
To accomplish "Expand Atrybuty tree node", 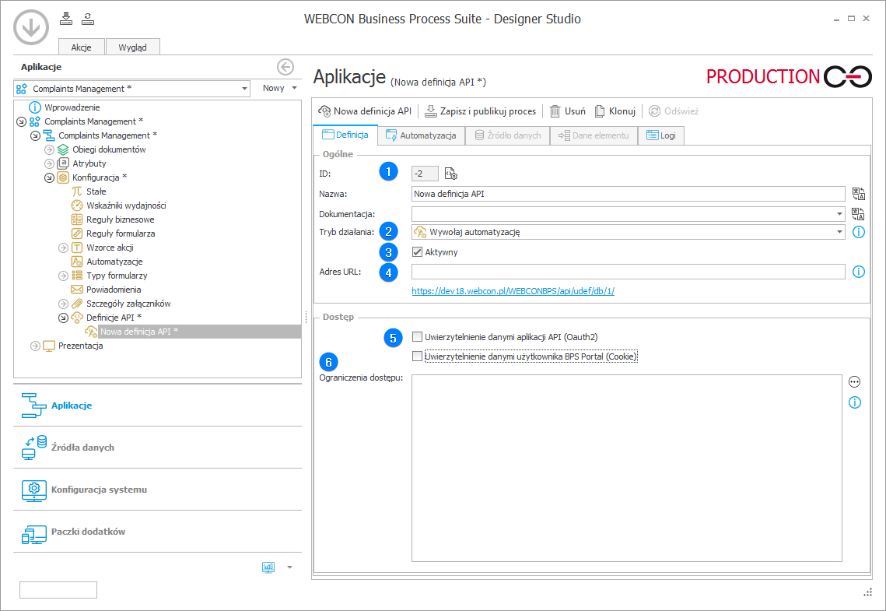I will (49, 163).
